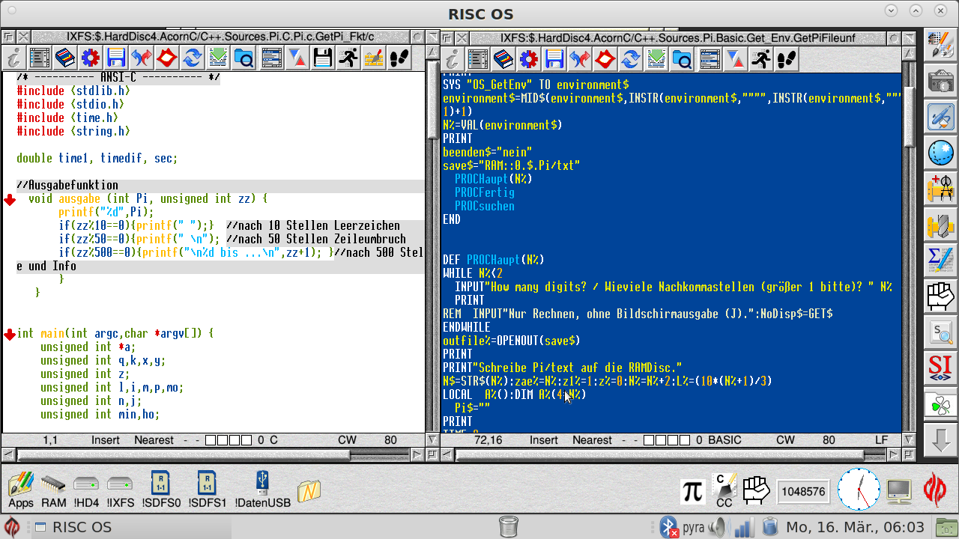Undo with the red curved-arrows toolbar icon

141,58
